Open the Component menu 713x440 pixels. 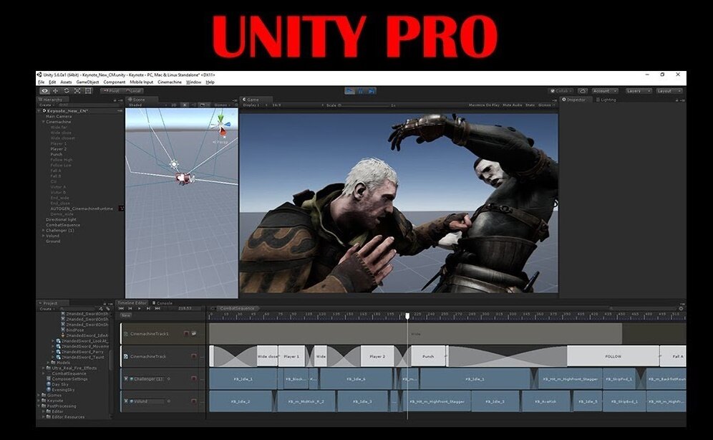[x=114, y=82]
